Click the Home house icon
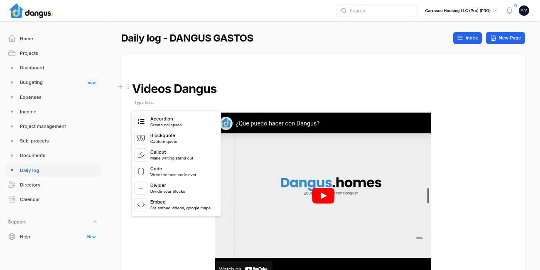Screen dimensions: 540x270 pyautogui.click(x=12, y=39)
